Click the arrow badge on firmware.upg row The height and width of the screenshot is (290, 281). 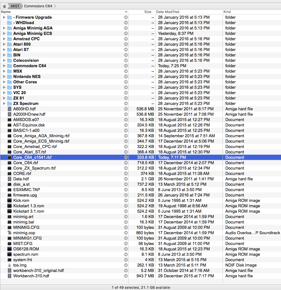click(x=126, y=195)
